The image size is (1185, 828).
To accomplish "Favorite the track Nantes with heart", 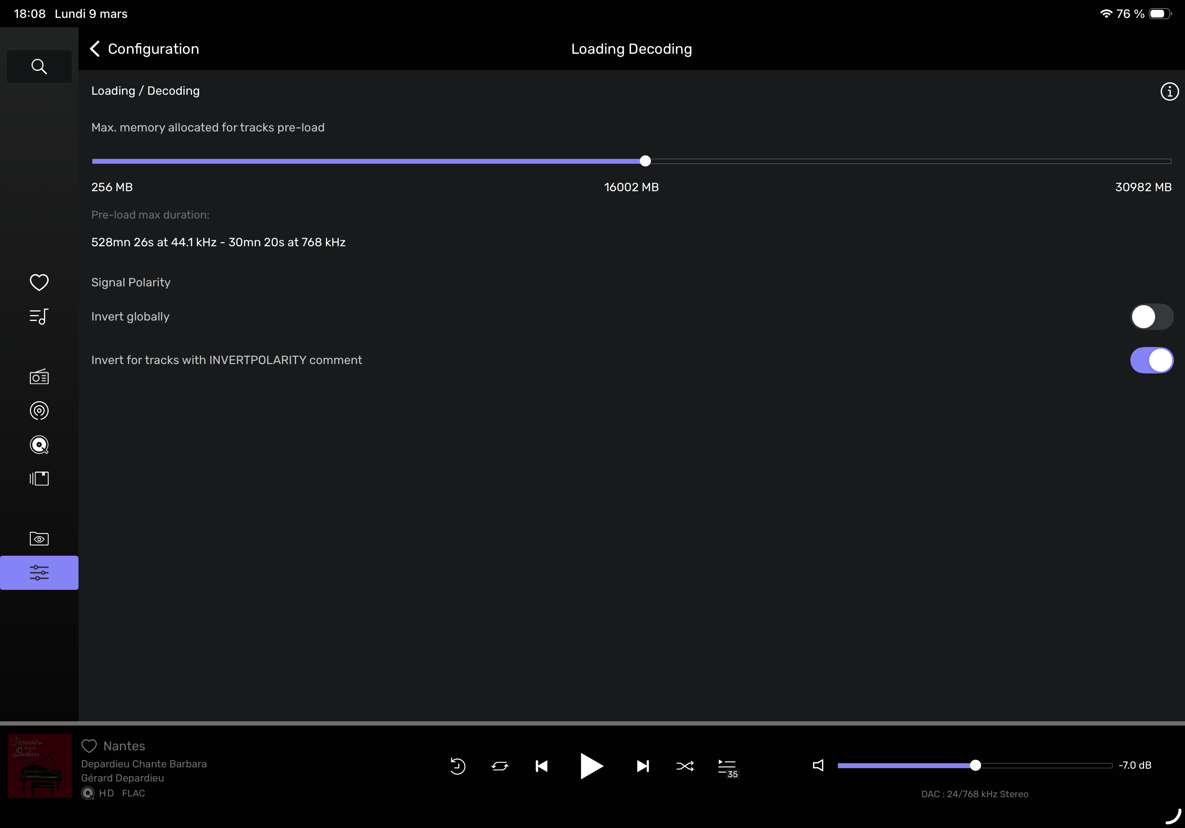I will click(89, 746).
